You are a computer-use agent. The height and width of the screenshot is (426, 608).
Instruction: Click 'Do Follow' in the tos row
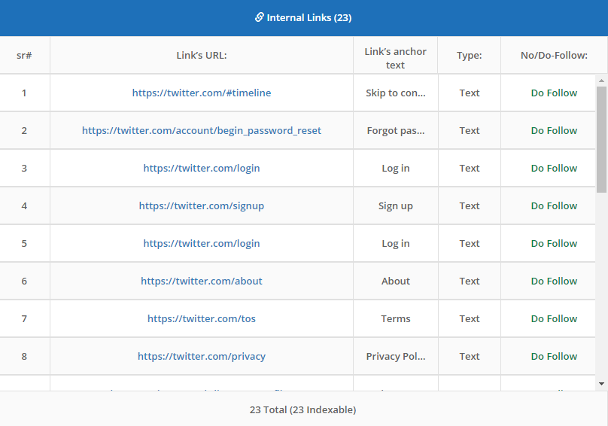coord(554,318)
